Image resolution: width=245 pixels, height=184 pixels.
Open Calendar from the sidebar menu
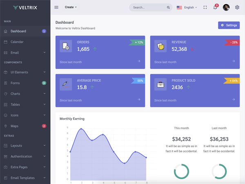point(25,42)
